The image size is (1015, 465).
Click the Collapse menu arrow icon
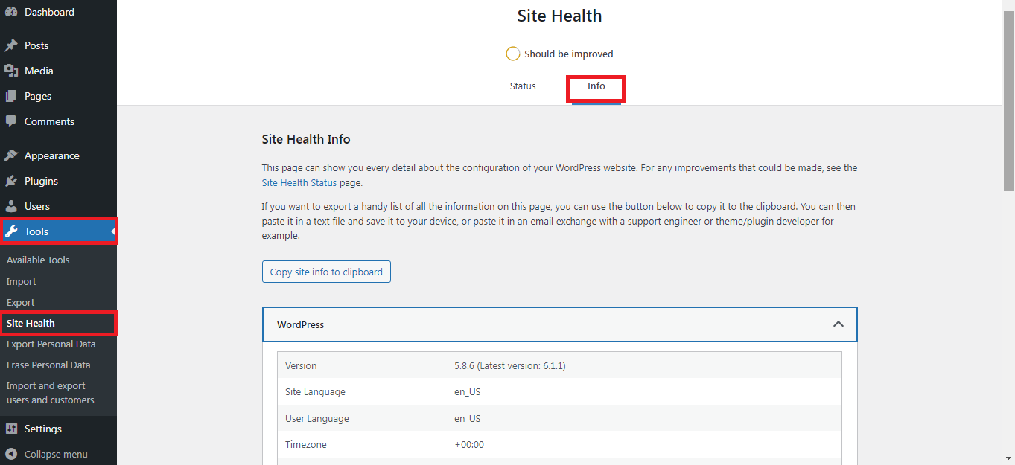coord(11,454)
